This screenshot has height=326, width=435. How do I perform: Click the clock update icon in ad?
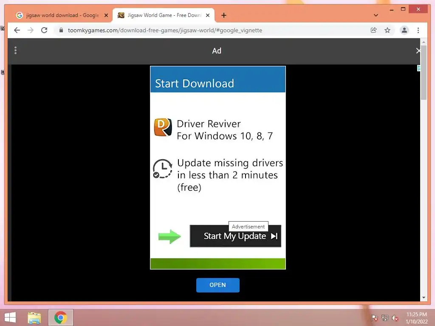[163, 169]
